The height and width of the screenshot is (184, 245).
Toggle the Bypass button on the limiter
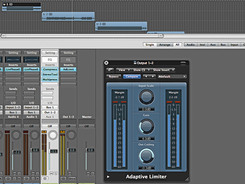click(114, 76)
